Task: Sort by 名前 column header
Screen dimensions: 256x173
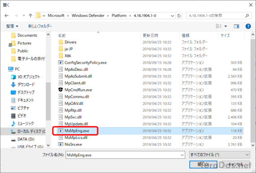Action: coord(62,35)
